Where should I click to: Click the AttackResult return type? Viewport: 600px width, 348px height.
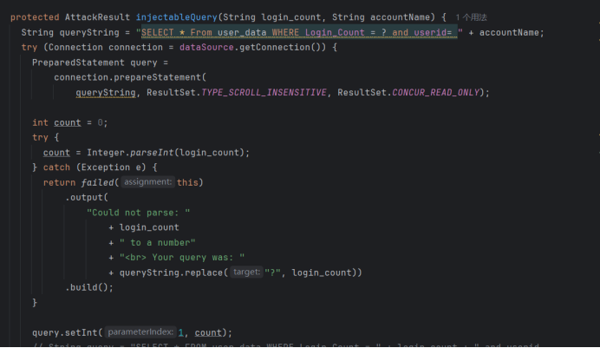98,17
